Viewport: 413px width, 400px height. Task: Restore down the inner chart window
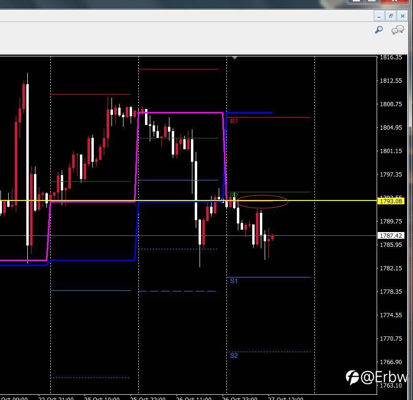coord(391,16)
